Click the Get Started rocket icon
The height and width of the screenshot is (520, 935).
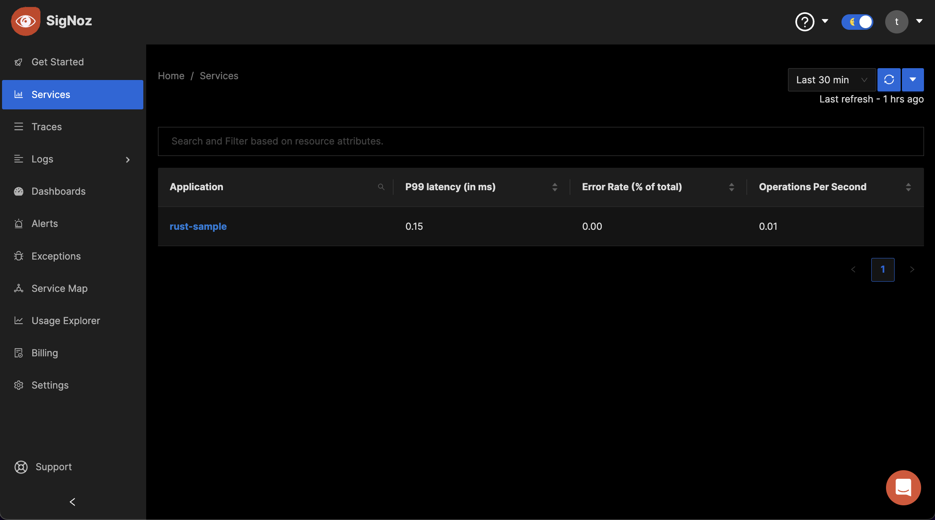click(x=18, y=62)
